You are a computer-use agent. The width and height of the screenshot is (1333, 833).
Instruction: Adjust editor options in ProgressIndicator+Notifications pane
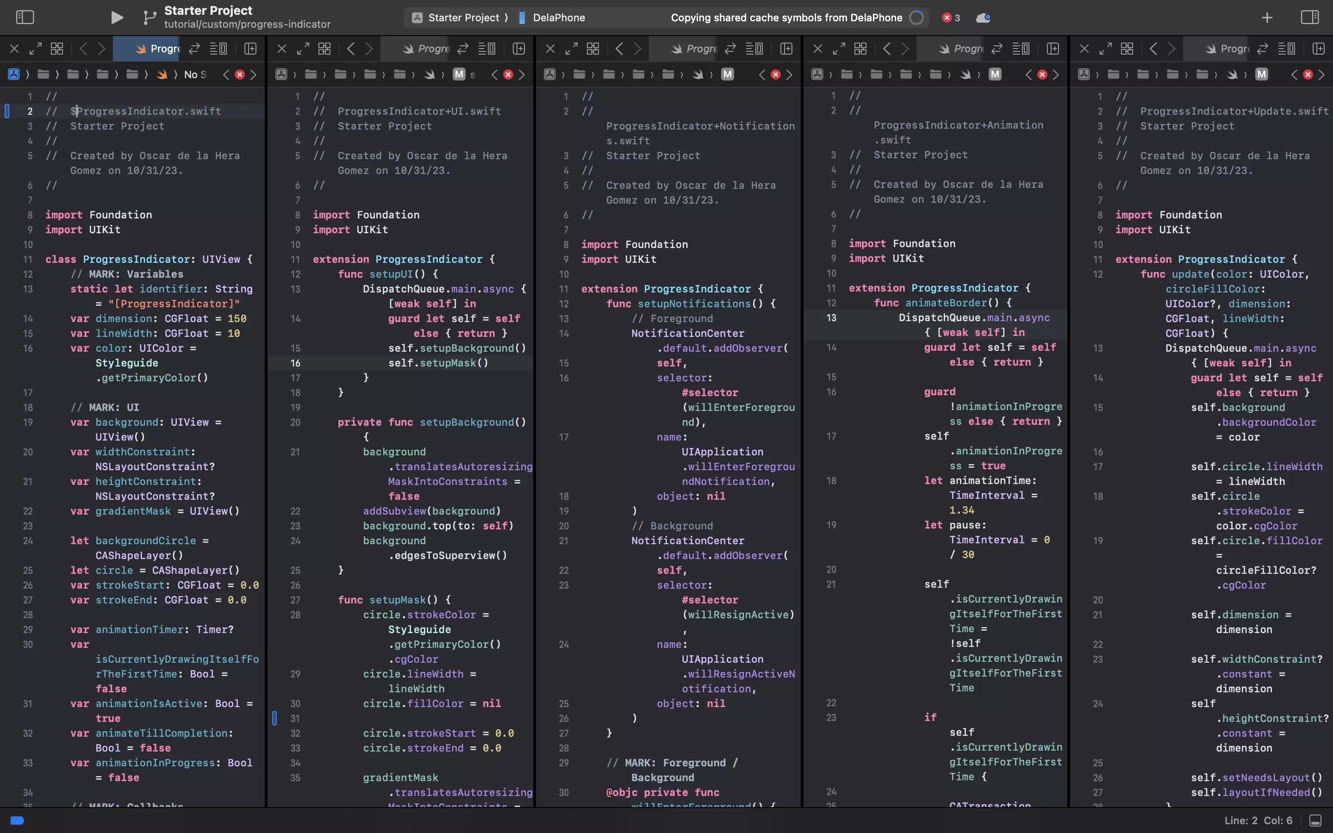754,49
